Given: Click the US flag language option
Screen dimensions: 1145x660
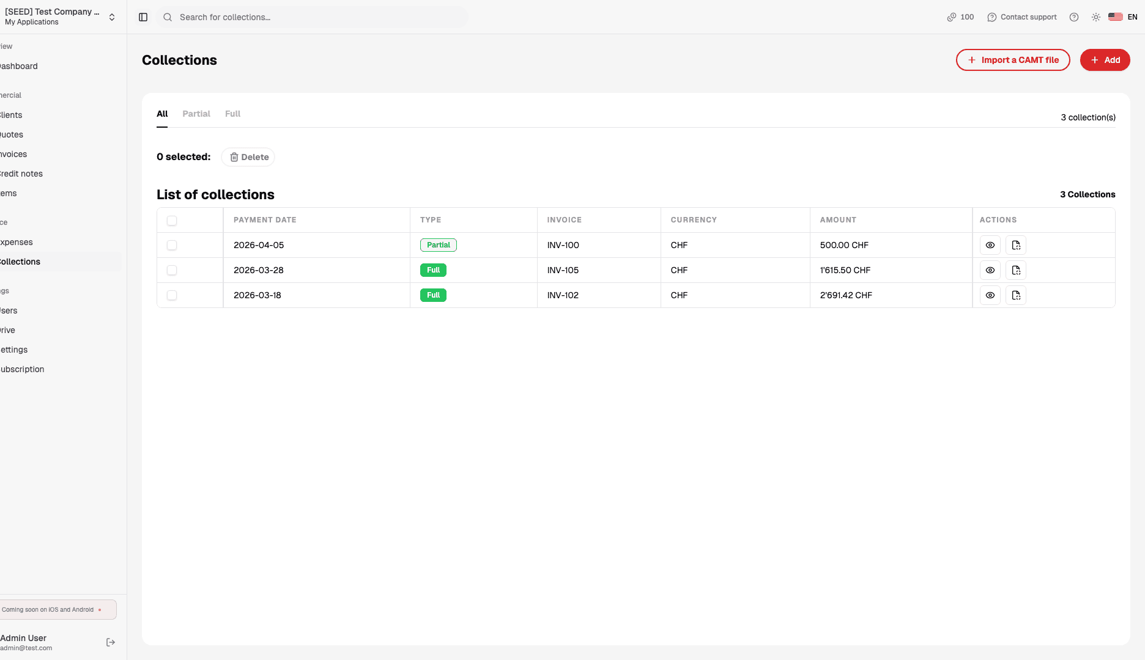Looking at the screenshot, I should [1114, 16].
